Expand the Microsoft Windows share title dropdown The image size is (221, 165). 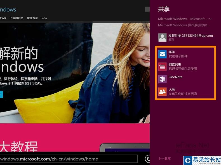click(x=210, y=19)
